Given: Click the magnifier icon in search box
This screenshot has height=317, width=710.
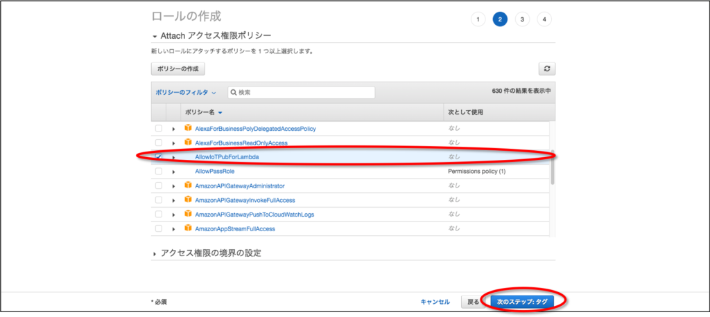Looking at the screenshot, I should 233,92.
